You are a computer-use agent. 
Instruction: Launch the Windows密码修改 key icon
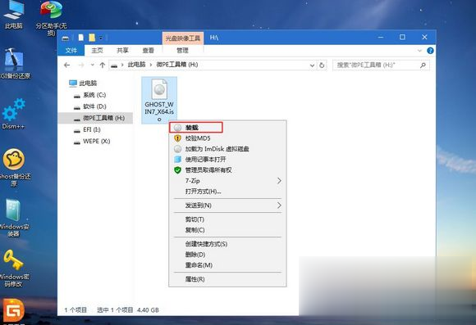coord(14,268)
